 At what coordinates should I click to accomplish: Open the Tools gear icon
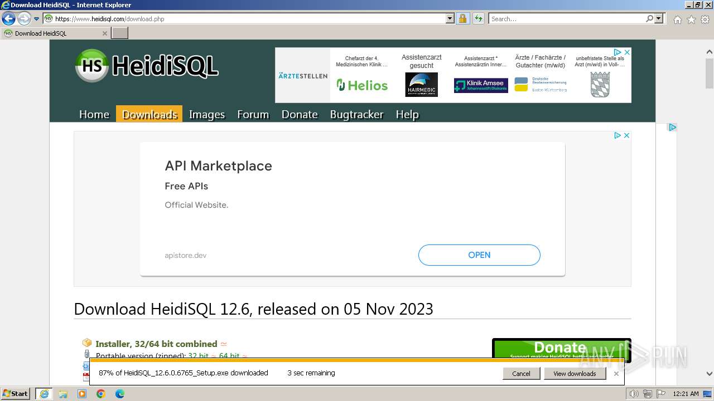point(705,19)
